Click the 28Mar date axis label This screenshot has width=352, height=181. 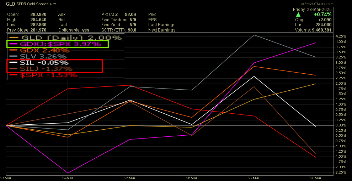pos(316,178)
